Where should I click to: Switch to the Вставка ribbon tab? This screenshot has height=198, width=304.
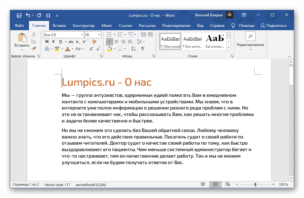click(x=59, y=26)
